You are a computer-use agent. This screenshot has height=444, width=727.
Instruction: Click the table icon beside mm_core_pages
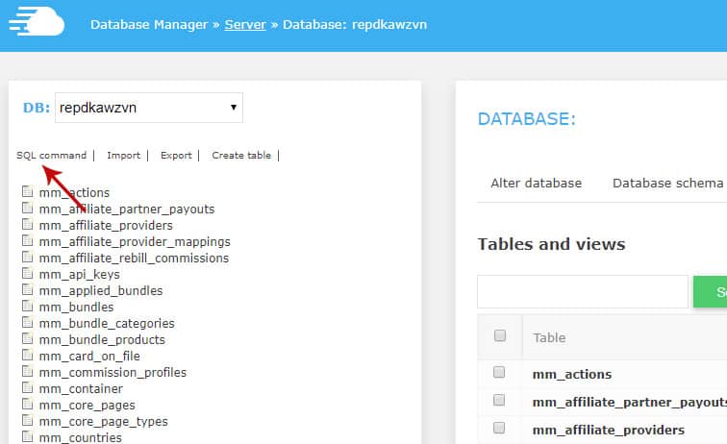tap(28, 406)
